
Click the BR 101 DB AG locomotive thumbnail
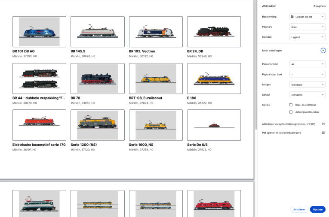[x=39, y=32]
